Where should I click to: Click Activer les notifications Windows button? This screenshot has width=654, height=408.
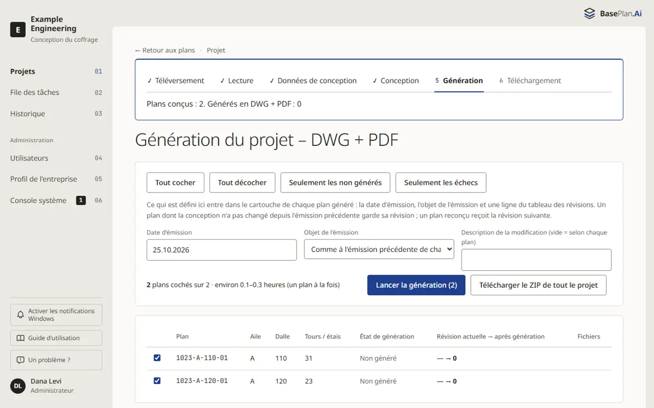click(x=56, y=315)
